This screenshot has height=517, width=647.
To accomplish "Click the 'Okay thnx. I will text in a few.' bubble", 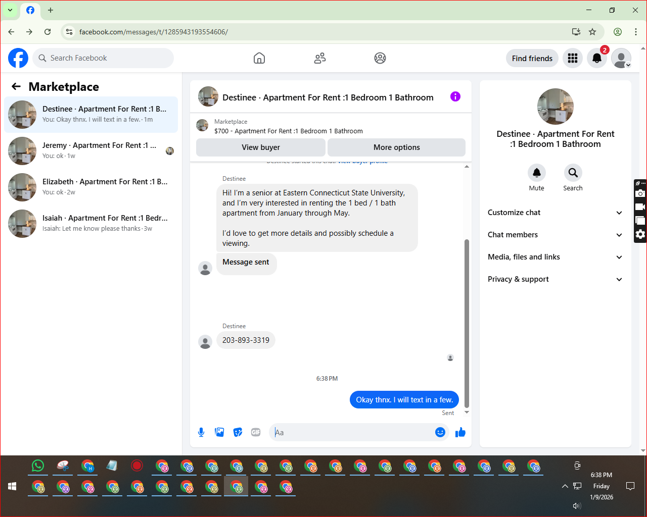I will (404, 400).
